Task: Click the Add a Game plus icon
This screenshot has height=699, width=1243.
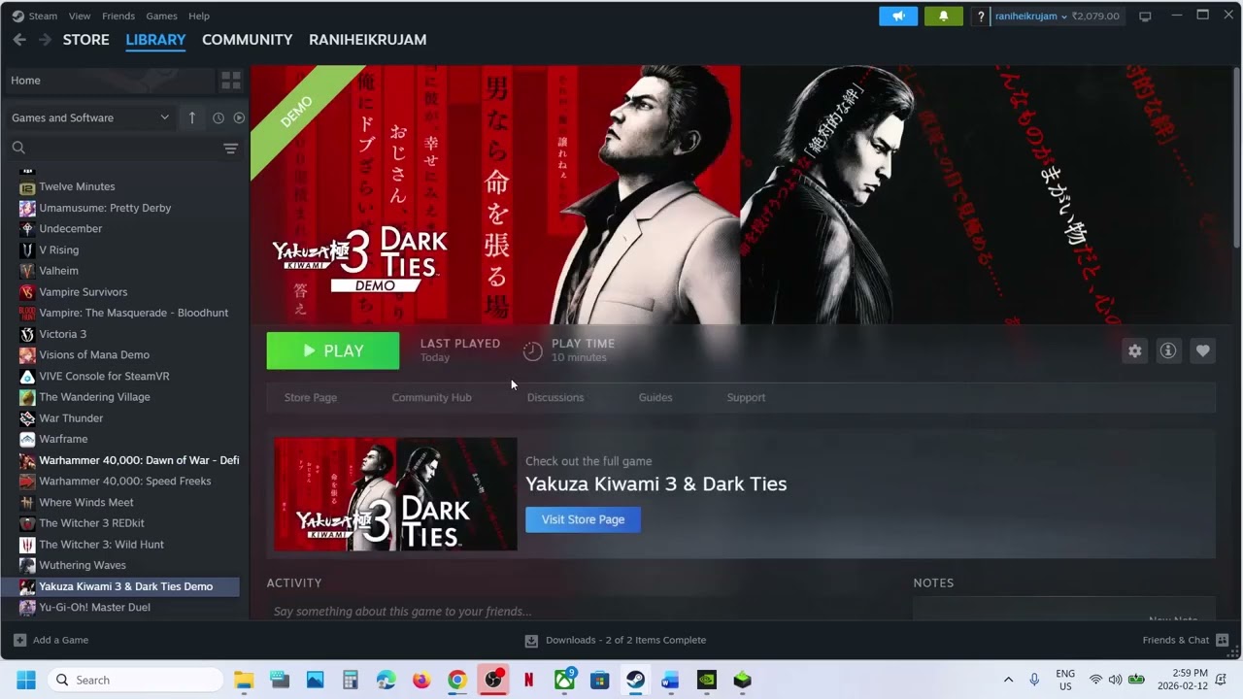Action: click(19, 640)
